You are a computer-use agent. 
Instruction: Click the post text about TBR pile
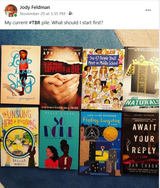tap(54, 22)
